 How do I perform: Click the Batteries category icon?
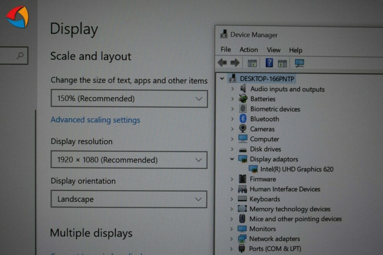(243, 99)
